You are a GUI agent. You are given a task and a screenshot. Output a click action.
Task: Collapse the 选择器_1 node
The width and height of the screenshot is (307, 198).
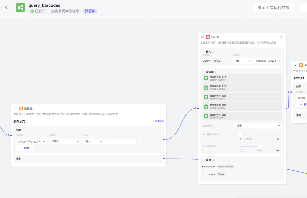15,109
